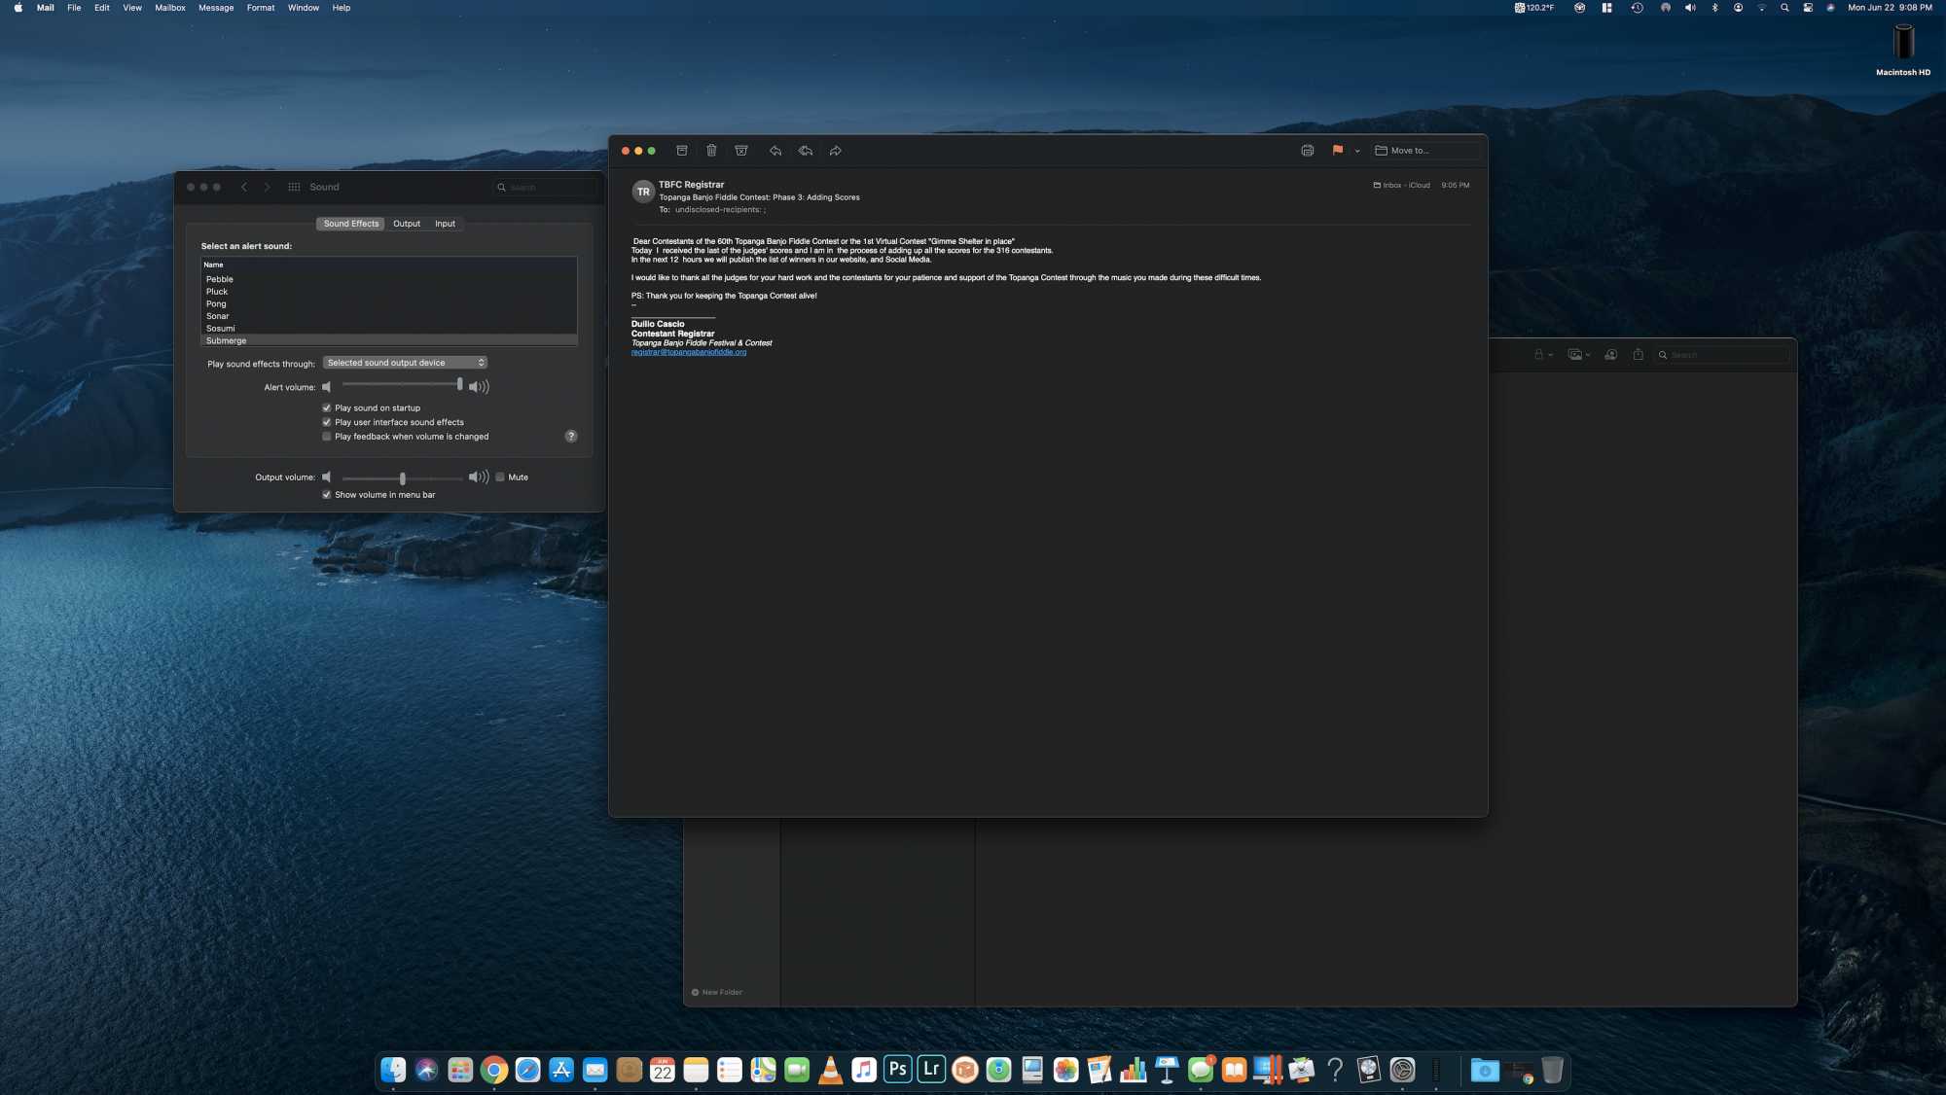
Task: Select the Pebble alert sound
Action: pyautogui.click(x=389, y=279)
